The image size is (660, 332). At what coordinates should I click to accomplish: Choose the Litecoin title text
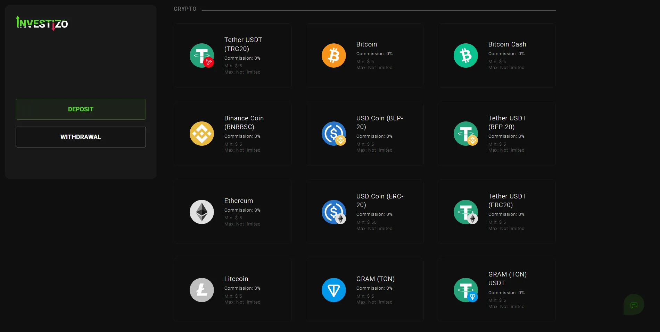click(x=236, y=279)
